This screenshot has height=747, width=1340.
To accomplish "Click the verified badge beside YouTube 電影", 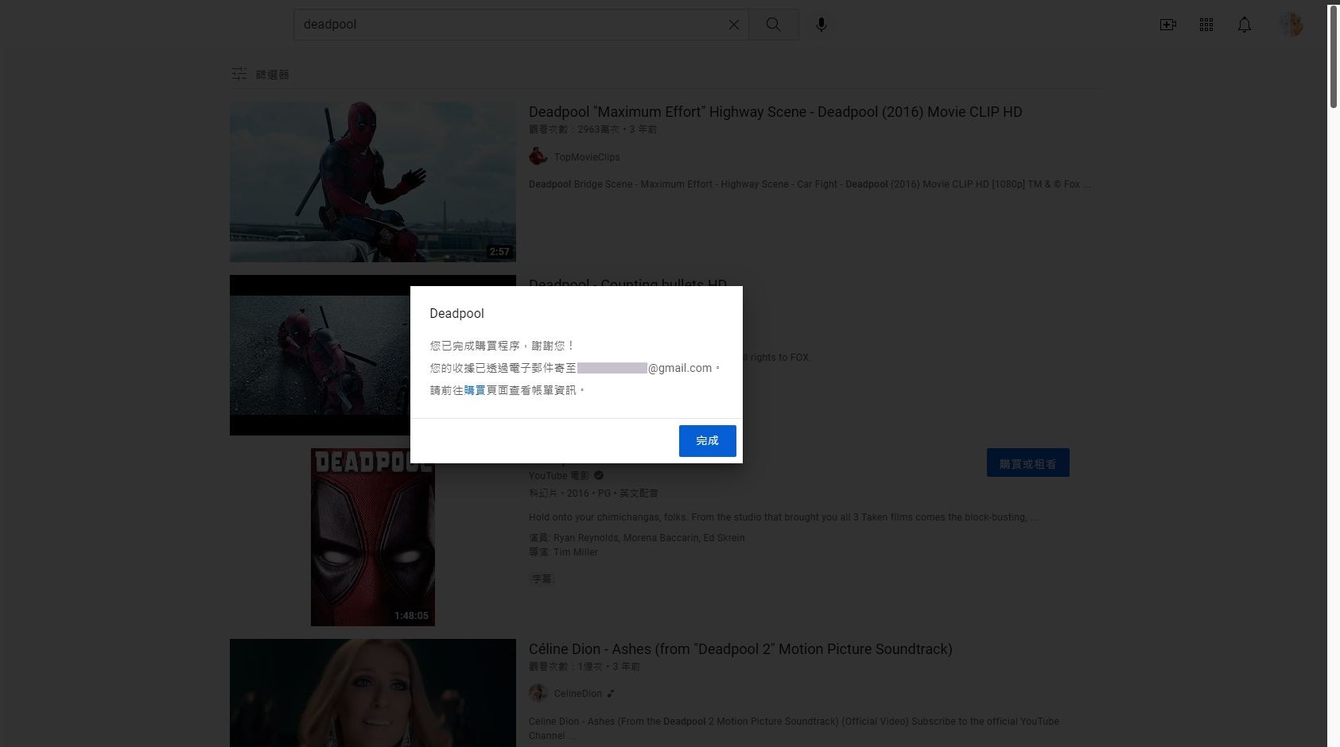I will point(598,475).
